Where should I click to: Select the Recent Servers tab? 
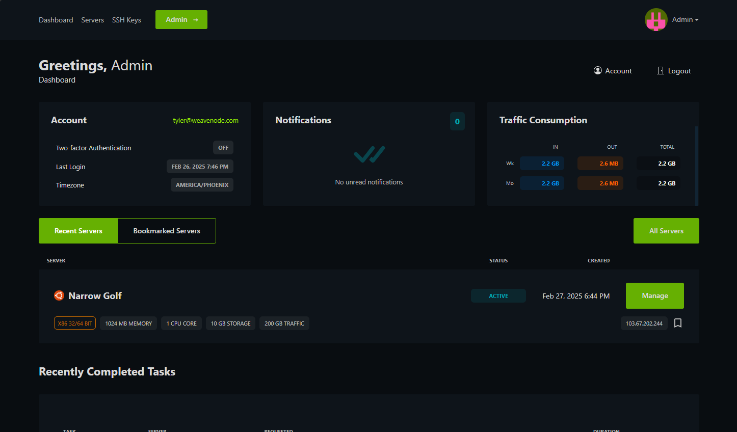[78, 231]
